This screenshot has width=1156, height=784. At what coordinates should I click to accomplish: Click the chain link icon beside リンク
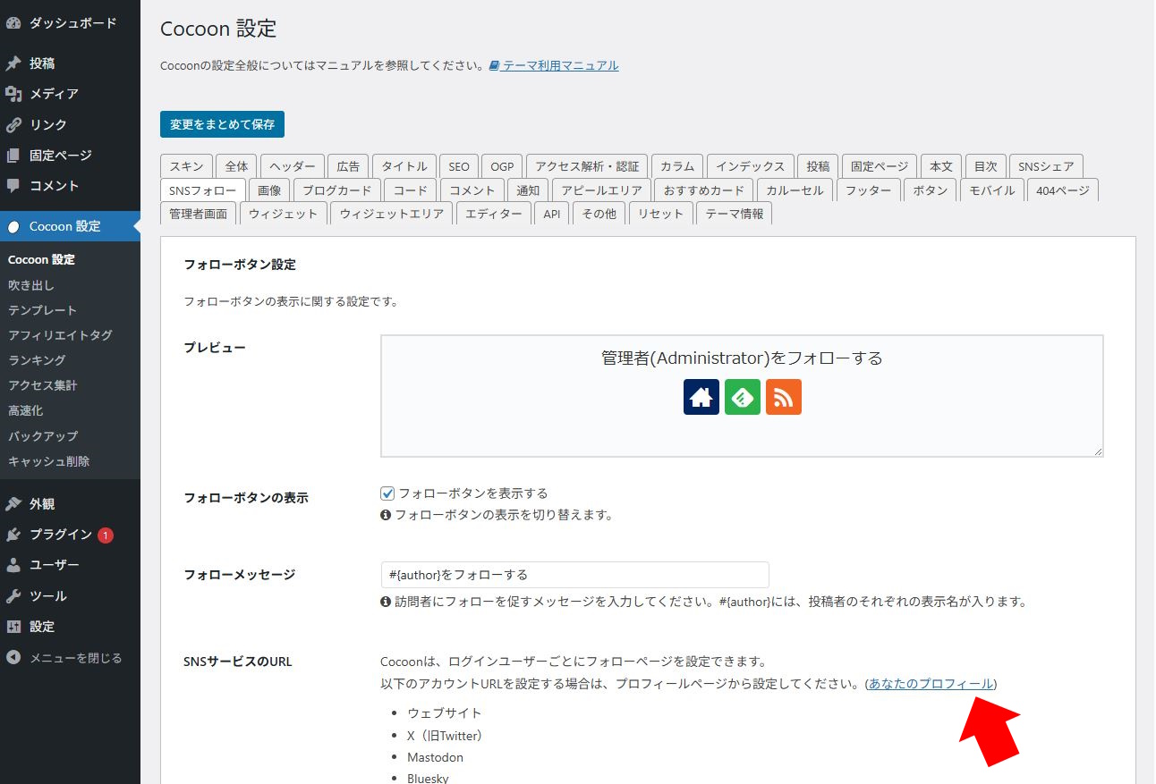coord(13,124)
